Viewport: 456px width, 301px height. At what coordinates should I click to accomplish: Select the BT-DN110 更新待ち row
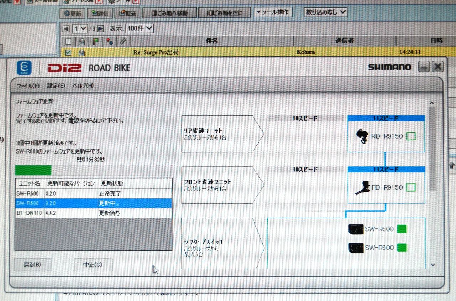[x=94, y=213]
